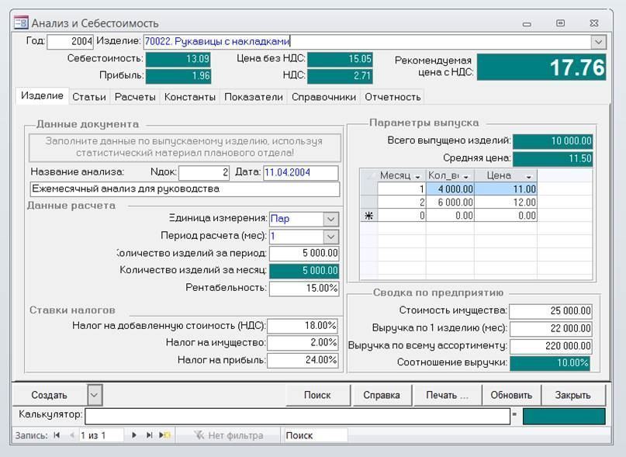
Task: Jump to the last record arrow
Action: [150, 435]
